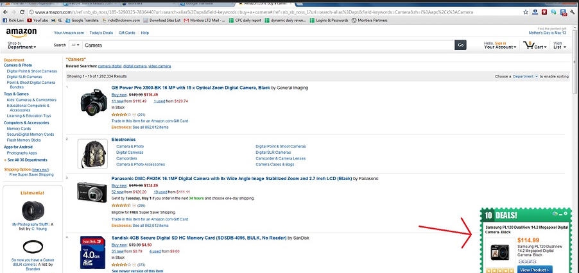The height and width of the screenshot is (273, 579).
Task: Click the Sign in link
Action: point(500,43)
